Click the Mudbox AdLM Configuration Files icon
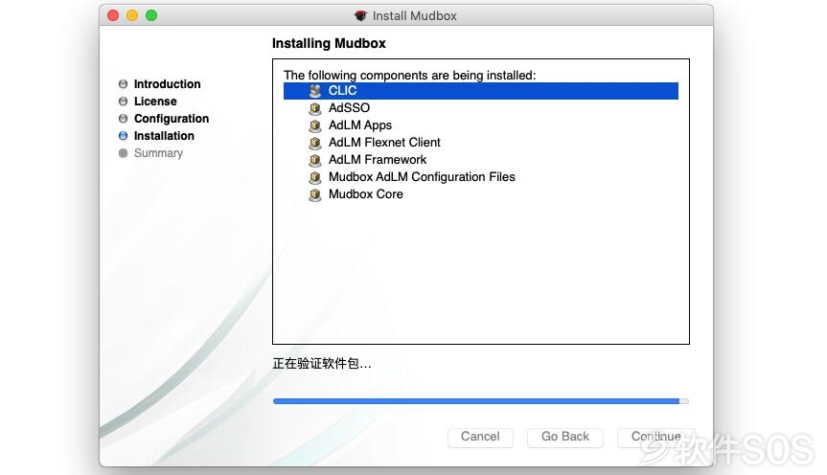The image size is (827, 475). (315, 177)
